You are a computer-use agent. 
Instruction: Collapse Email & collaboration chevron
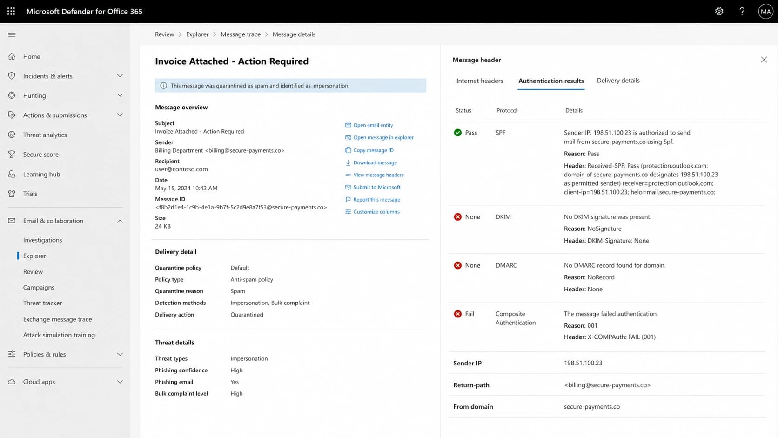pyautogui.click(x=120, y=221)
